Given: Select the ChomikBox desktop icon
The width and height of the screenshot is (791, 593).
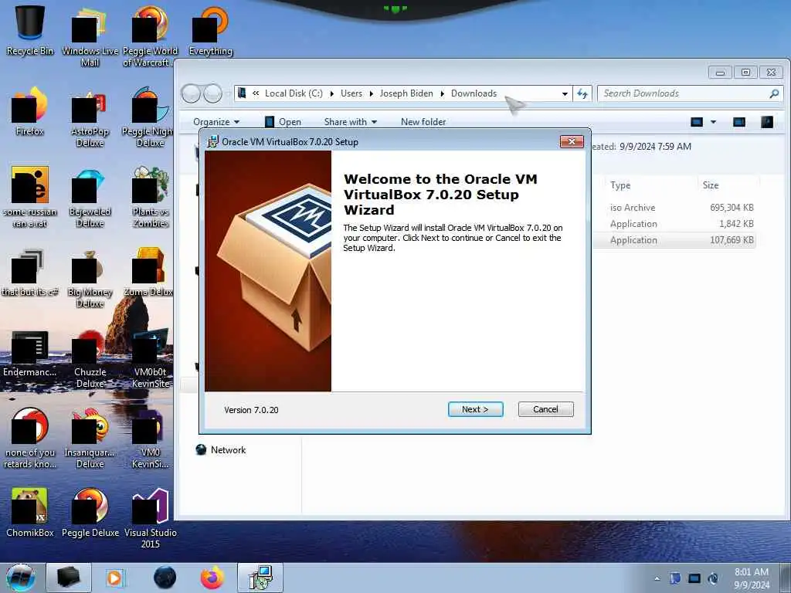Looking at the screenshot, I should click(x=30, y=513).
